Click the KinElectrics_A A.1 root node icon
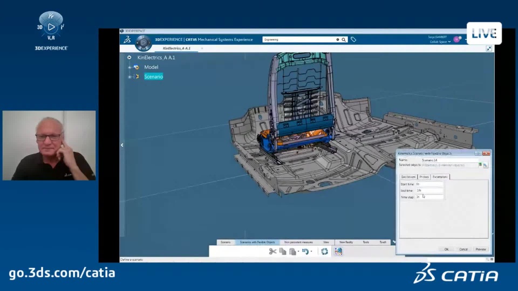Screen dimensions: 518x291 click(x=129, y=58)
